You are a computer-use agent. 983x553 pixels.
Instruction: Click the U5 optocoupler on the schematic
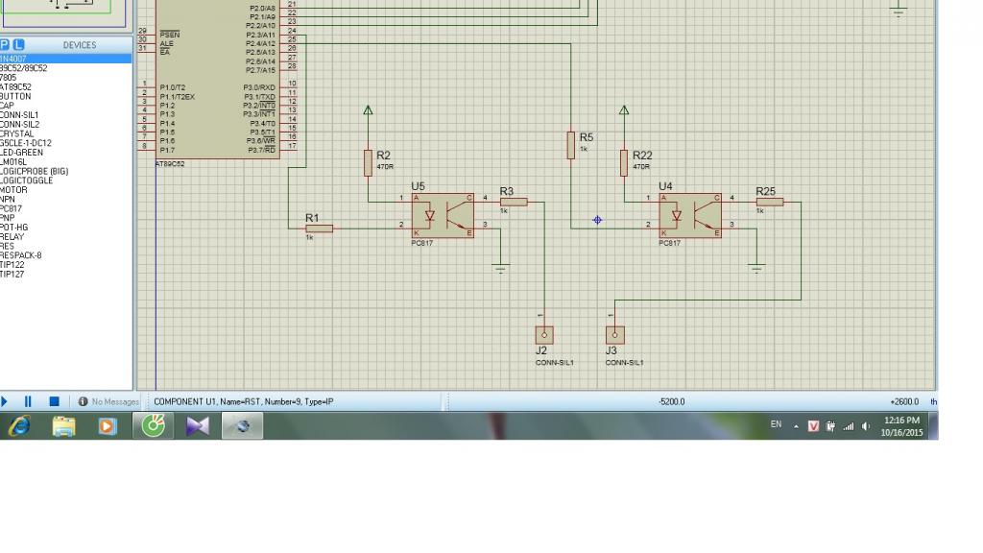pyautogui.click(x=443, y=215)
